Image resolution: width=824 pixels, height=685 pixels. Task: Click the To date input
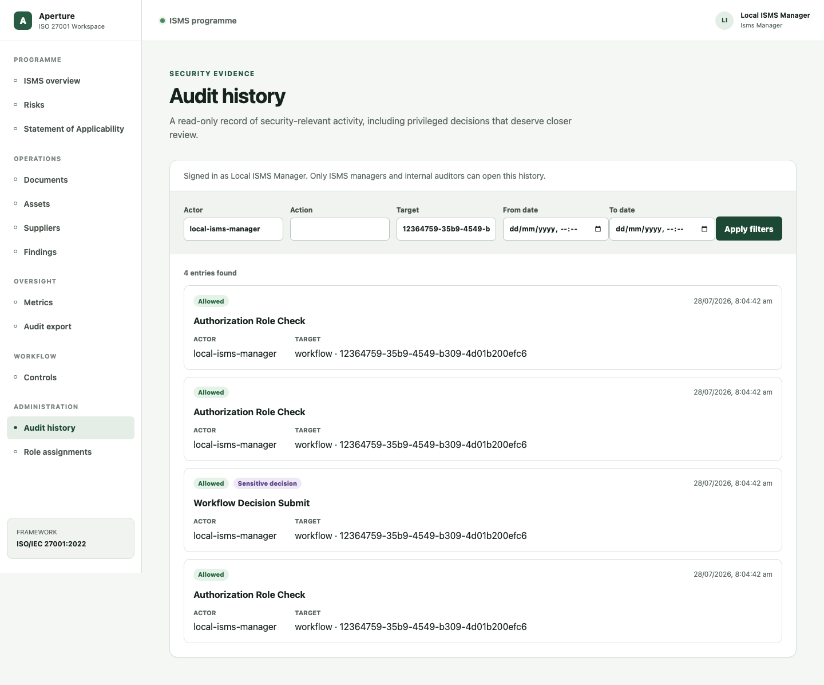click(x=662, y=229)
